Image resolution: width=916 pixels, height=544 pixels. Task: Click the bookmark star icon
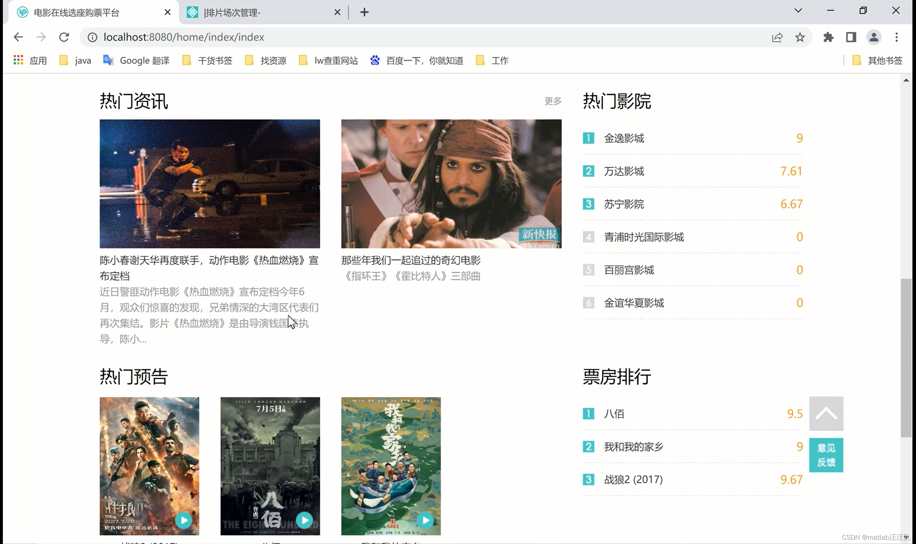click(800, 37)
